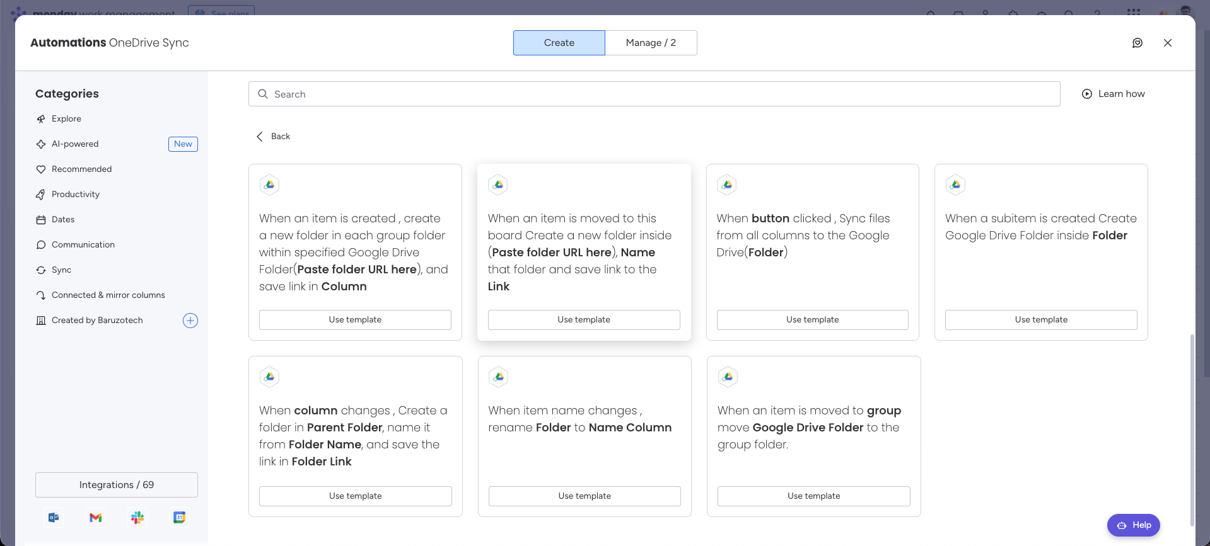
Task: Use template for 'column changes' folder automation
Action: [356, 496]
